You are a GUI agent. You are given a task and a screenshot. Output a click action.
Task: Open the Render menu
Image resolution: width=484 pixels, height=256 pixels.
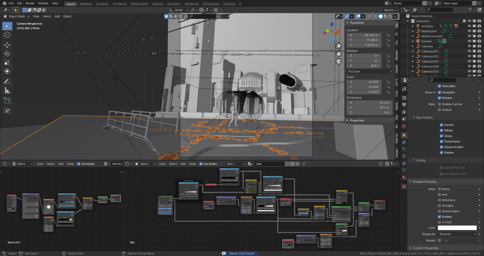[x=30, y=3]
